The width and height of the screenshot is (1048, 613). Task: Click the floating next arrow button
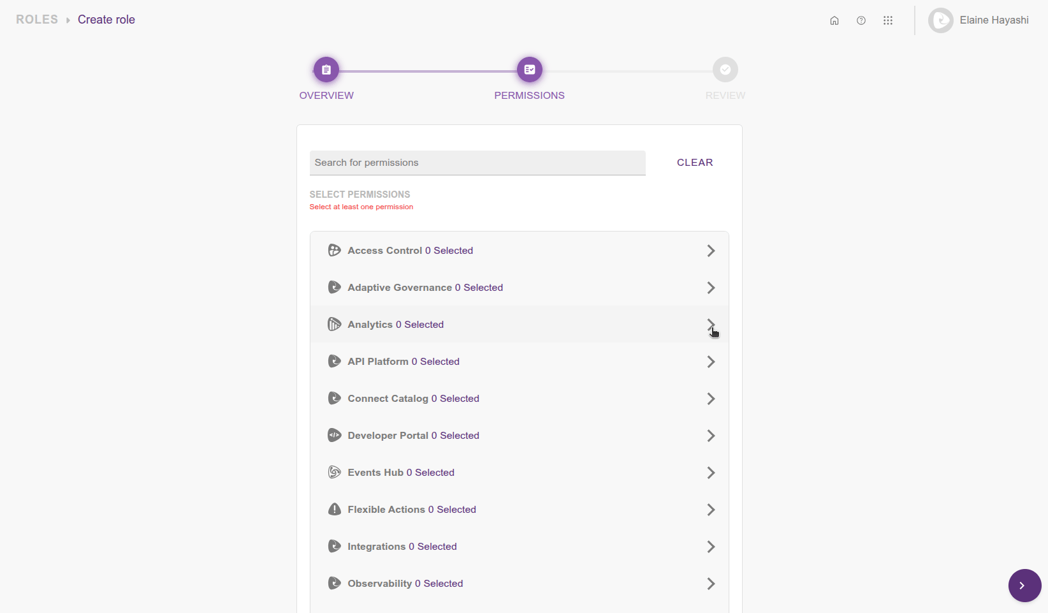tap(1024, 585)
